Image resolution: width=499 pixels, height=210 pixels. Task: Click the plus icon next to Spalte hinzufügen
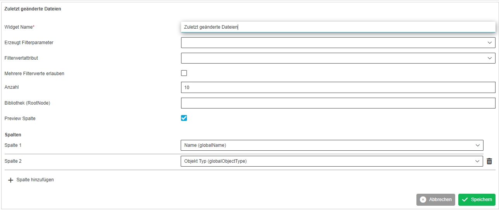pos(10,180)
